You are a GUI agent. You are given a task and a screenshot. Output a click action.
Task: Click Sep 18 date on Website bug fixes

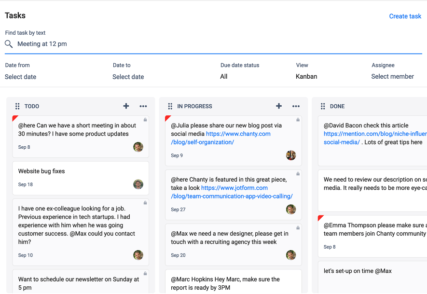[x=25, y=184]
